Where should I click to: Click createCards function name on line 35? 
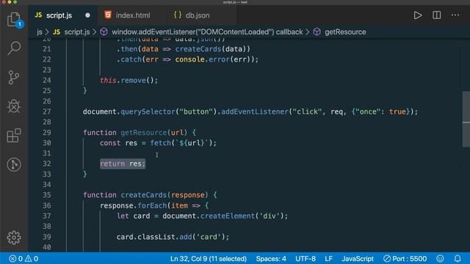coord(144,195)
